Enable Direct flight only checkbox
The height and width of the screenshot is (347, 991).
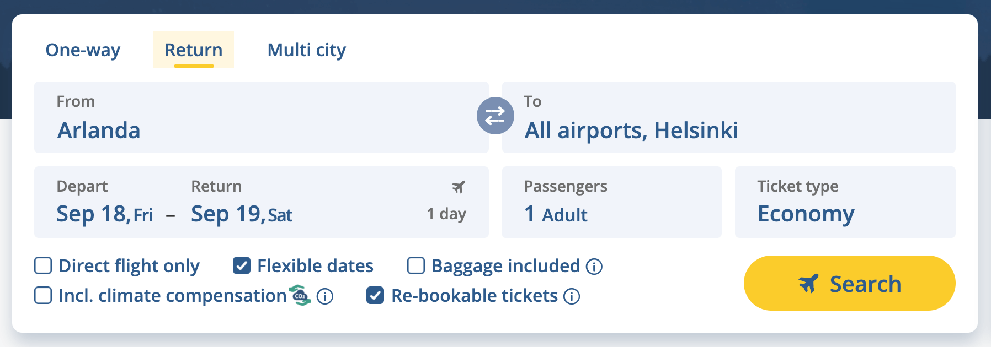click(x=43, y=266)
